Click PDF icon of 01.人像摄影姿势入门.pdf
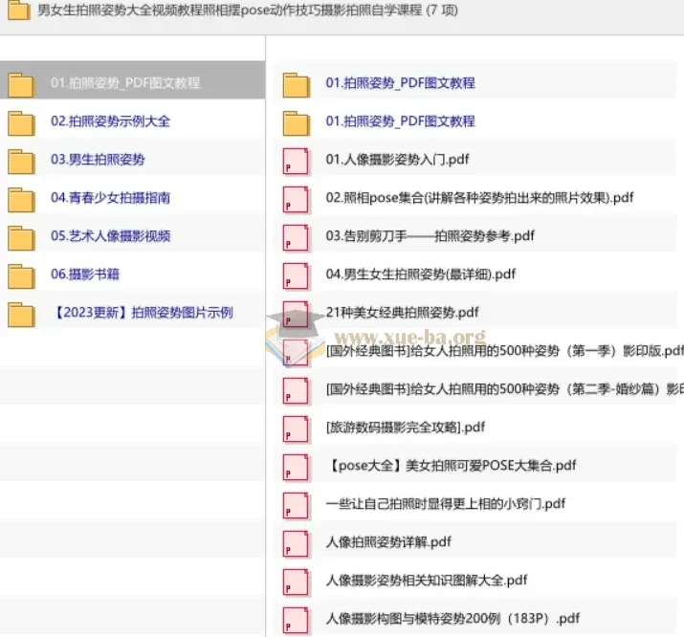The height and width of the screenshot is (637, 684). tap(296, 162)
